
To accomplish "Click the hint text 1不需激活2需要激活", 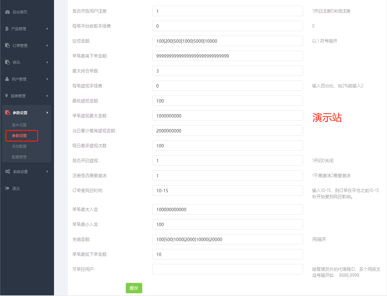I will point(331,176).
